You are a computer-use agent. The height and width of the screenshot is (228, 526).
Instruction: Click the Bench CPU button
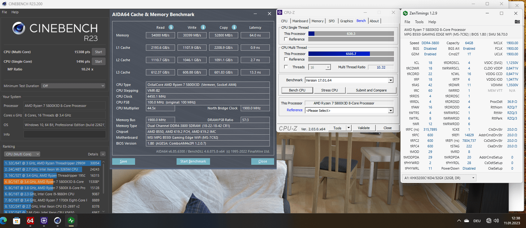pos(297,90)
